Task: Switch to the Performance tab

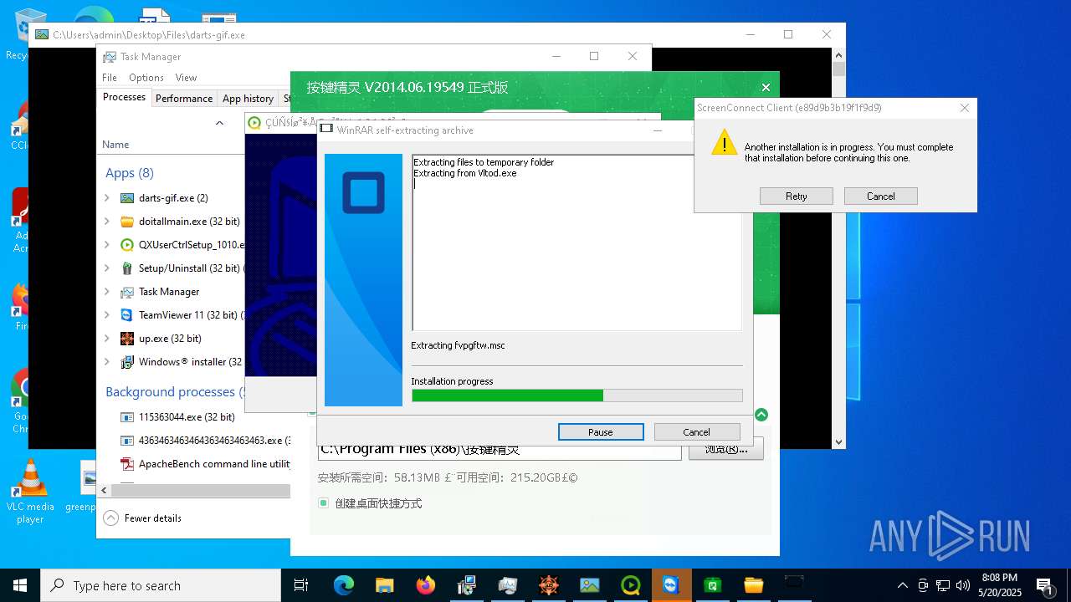Action: click(184, 99)
